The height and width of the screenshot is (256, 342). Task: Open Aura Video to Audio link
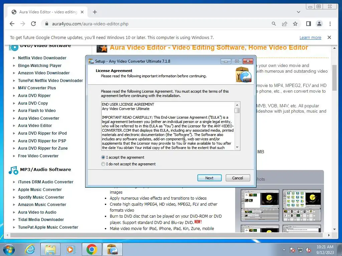tap(37, 212)
